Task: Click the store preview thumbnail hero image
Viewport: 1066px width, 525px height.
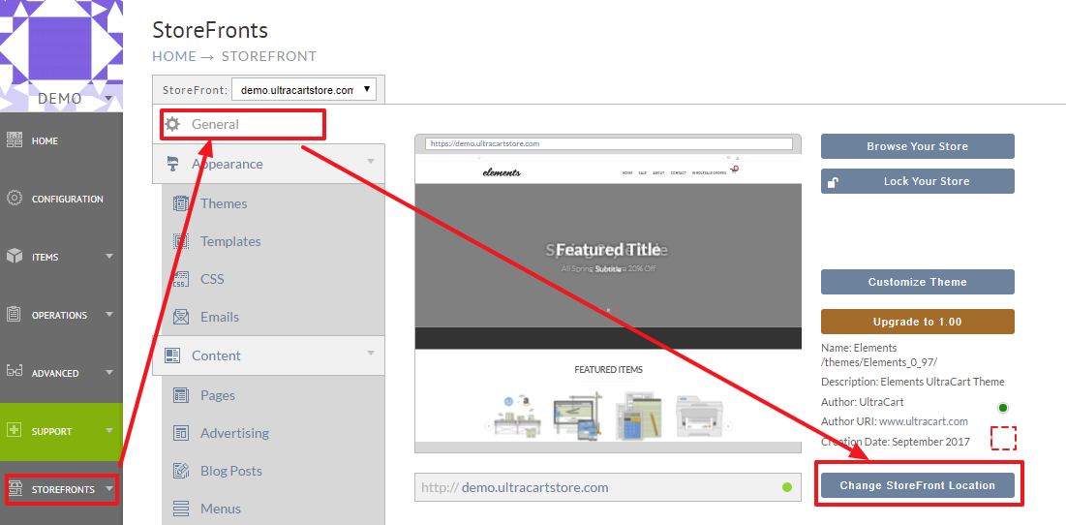Action: pos(608,255)
